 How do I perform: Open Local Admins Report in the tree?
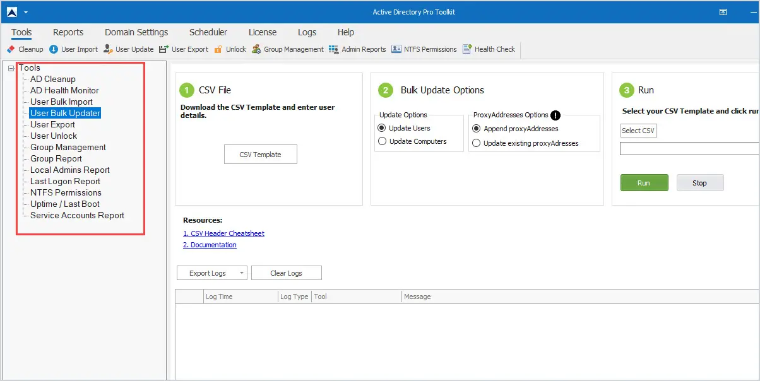[x=70, y=170]
